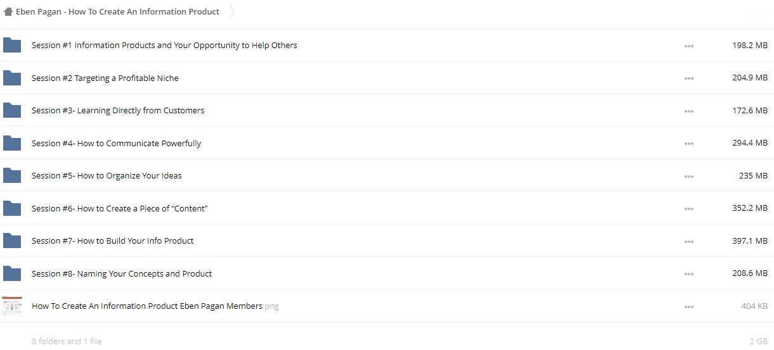774x350 pixels.
Task: Click the breadcrumb chevron separator arrow
Action: pos(232,12)
